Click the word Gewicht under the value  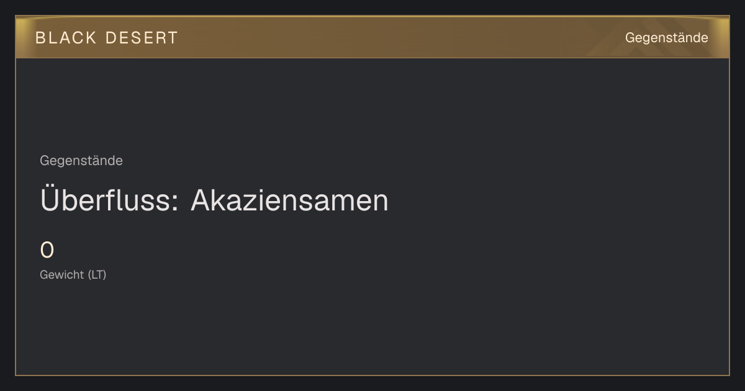tap(62, 274)
